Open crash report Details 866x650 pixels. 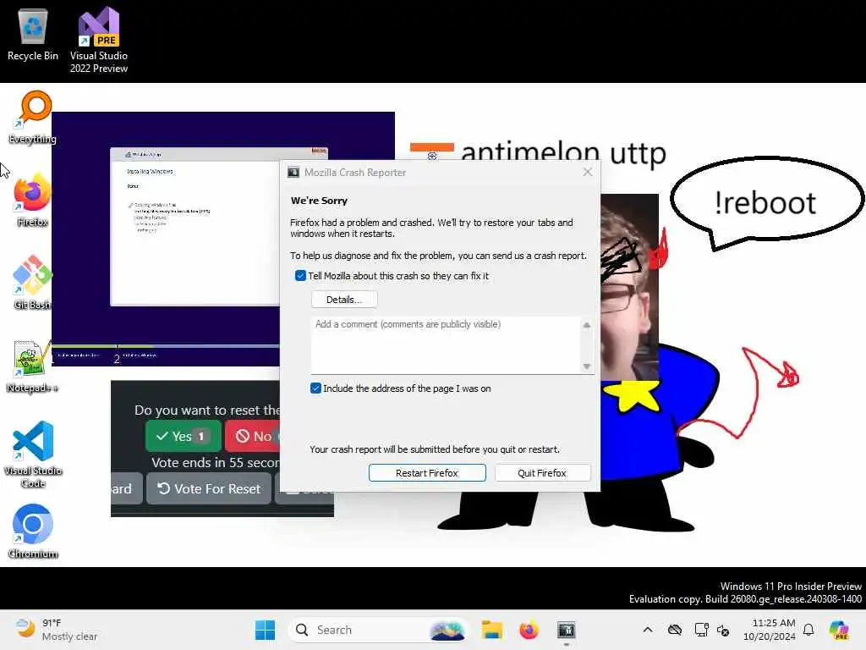(x=344, y=300)
